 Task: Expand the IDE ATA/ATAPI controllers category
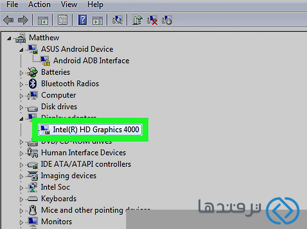click(22, 165)
